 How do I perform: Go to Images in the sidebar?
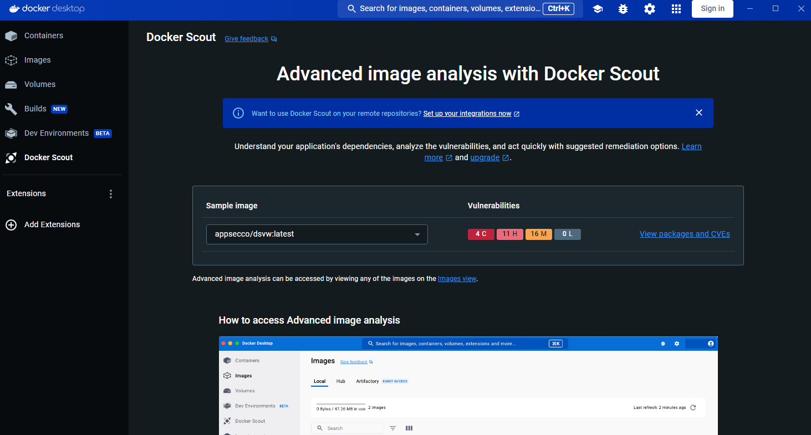[38, 60]
